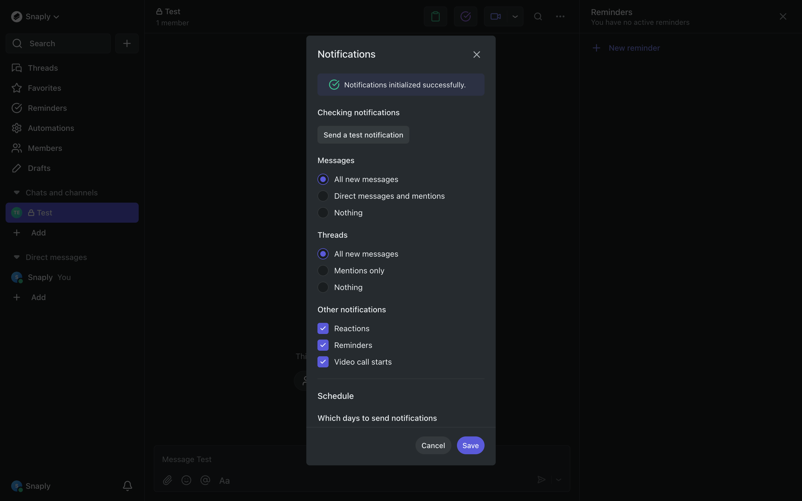
Task: Open Threads in the sidebar
Action: pyautogui.click(x=72, y=68)
